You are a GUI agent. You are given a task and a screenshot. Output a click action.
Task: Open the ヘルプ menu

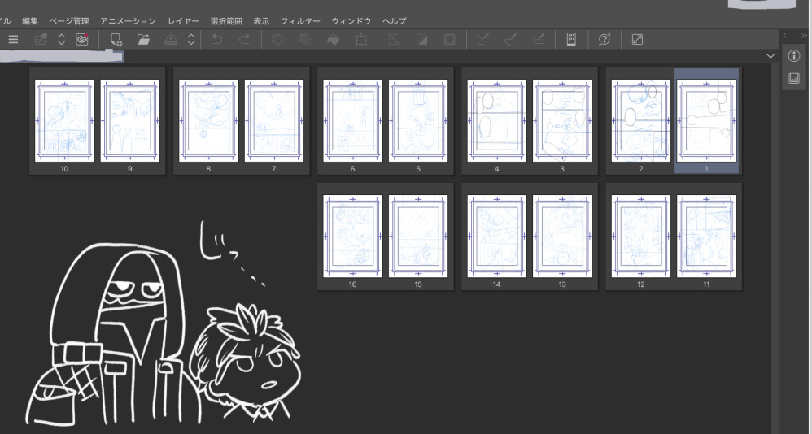click(394, 20)
